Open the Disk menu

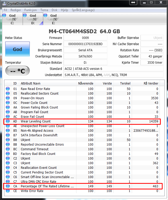tap(54, 10)
